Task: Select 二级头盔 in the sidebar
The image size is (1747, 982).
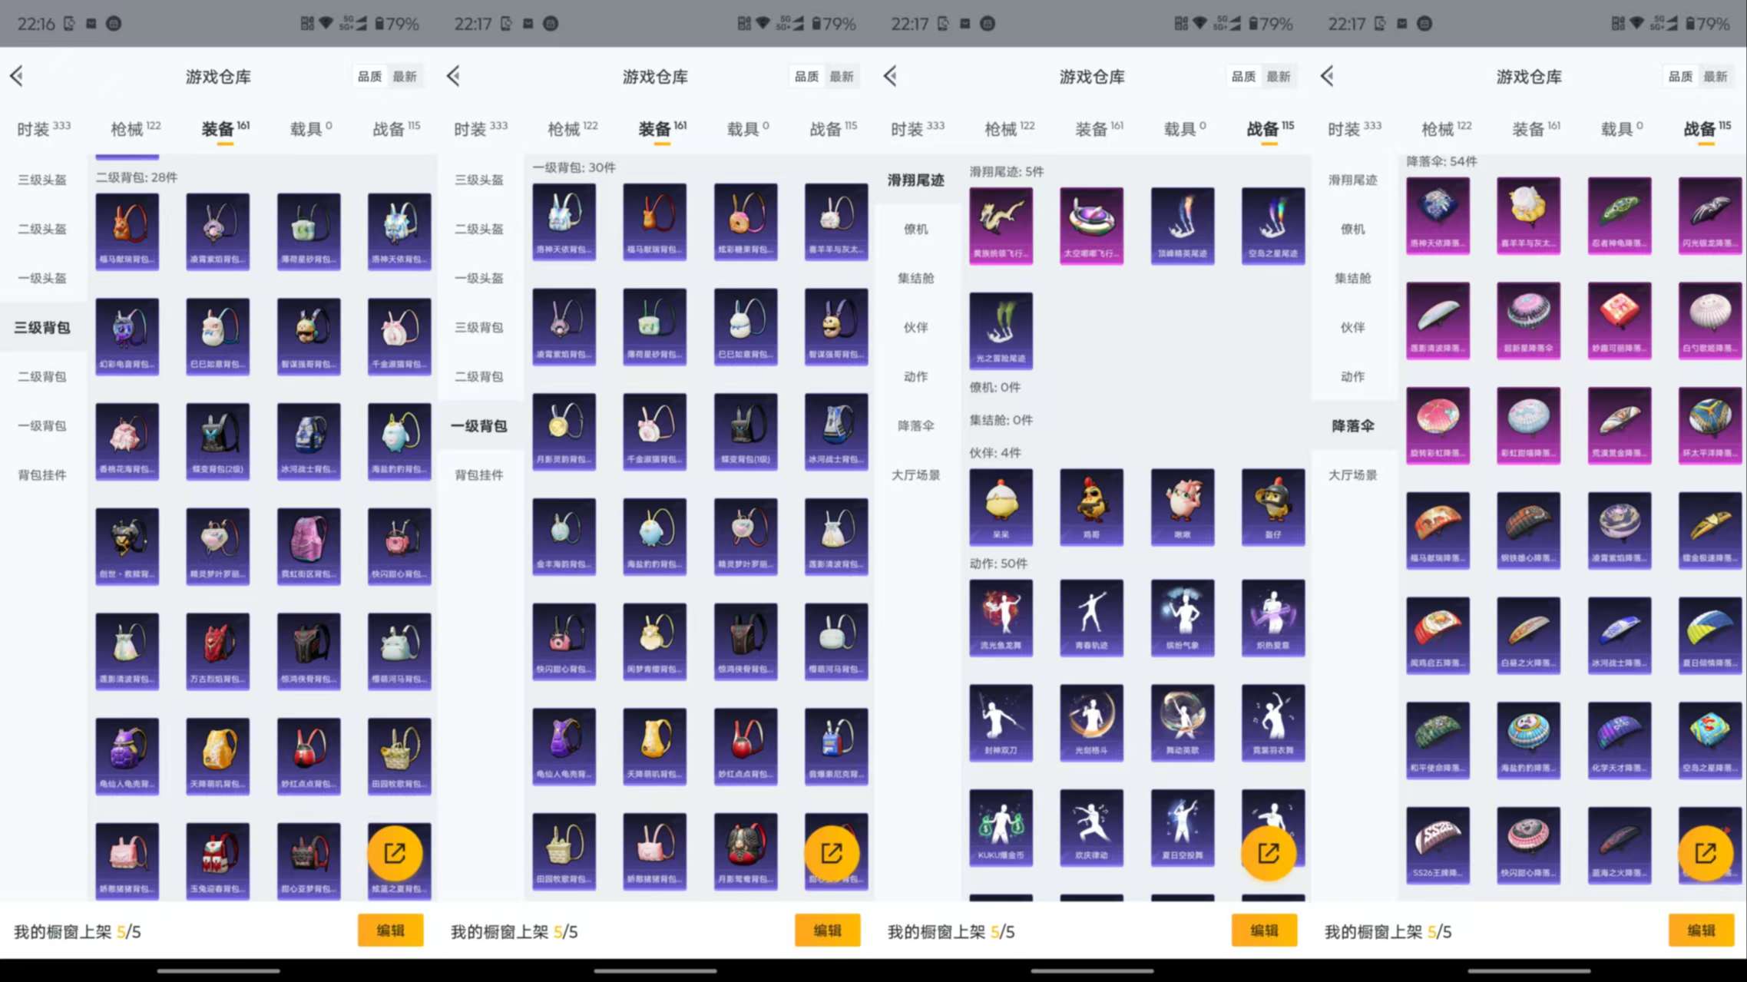Action: pos(42,229)
